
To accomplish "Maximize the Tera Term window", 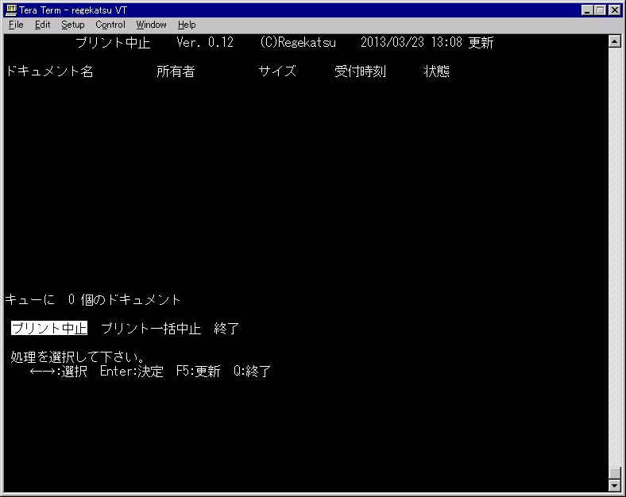I will point(600,10).
